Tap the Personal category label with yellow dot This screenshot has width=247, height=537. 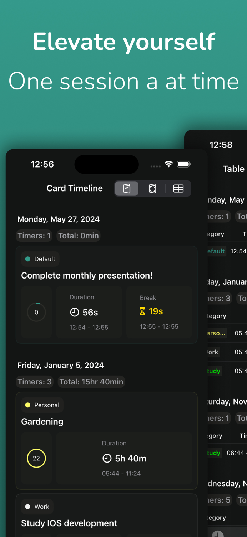(x=42, y=405)
